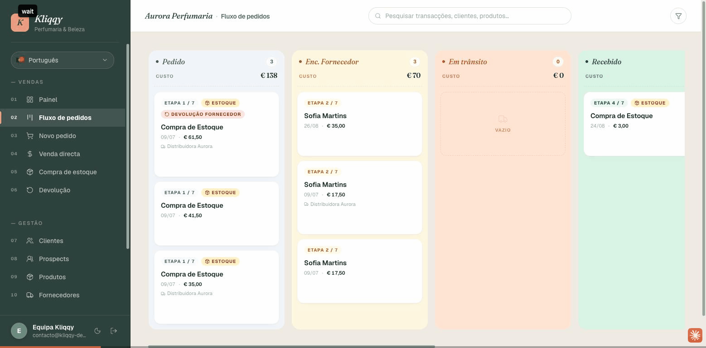This screenshot has height=348, width=706.
Task: Click the Em trânsito column header
Action: [468, 62]
